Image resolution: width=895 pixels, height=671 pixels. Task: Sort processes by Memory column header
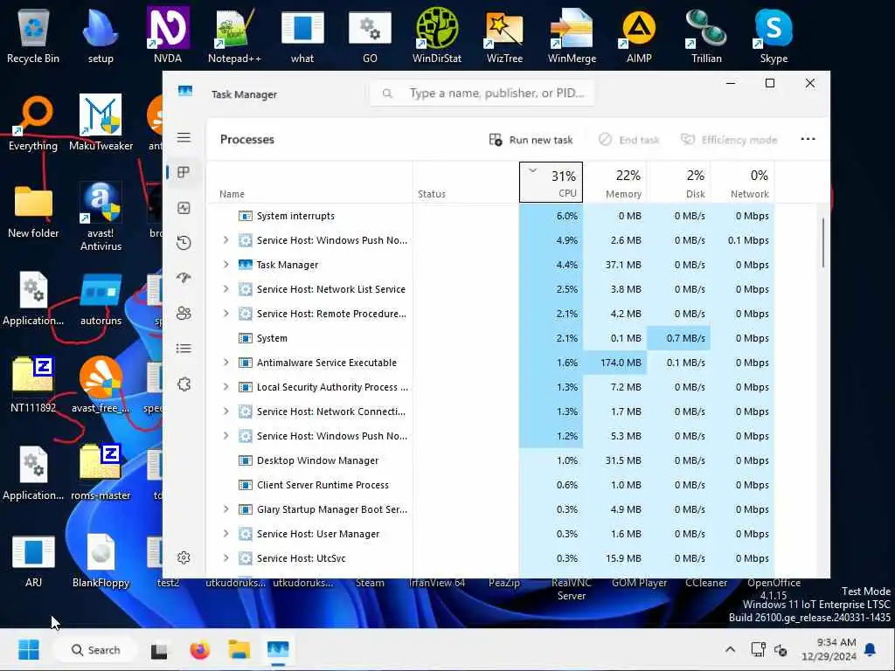pos(614,183)
